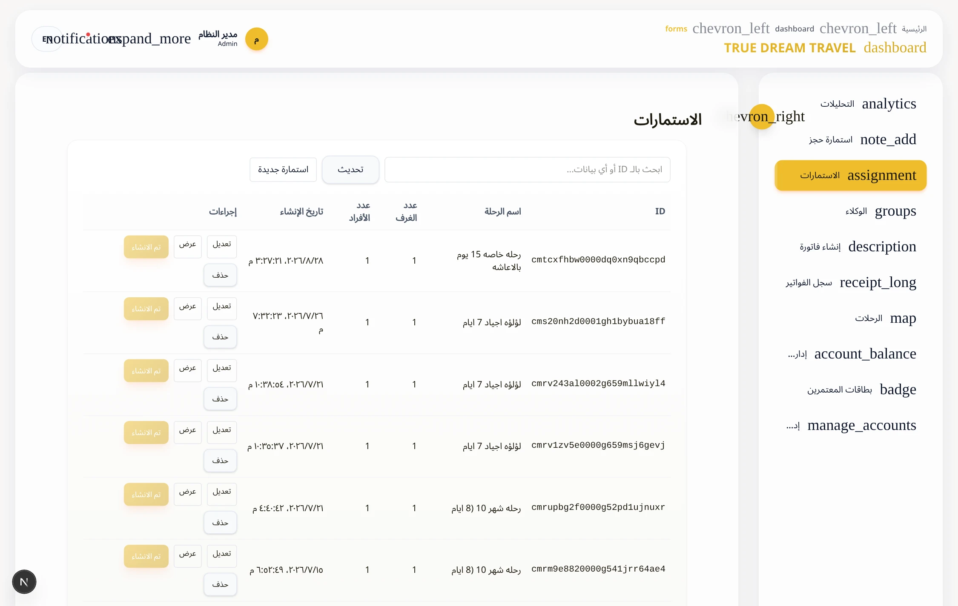This screenshot has height=606, width=958.
Task: Collapse sidebar with chevron_right button
Action: click(x=761, y=117)
